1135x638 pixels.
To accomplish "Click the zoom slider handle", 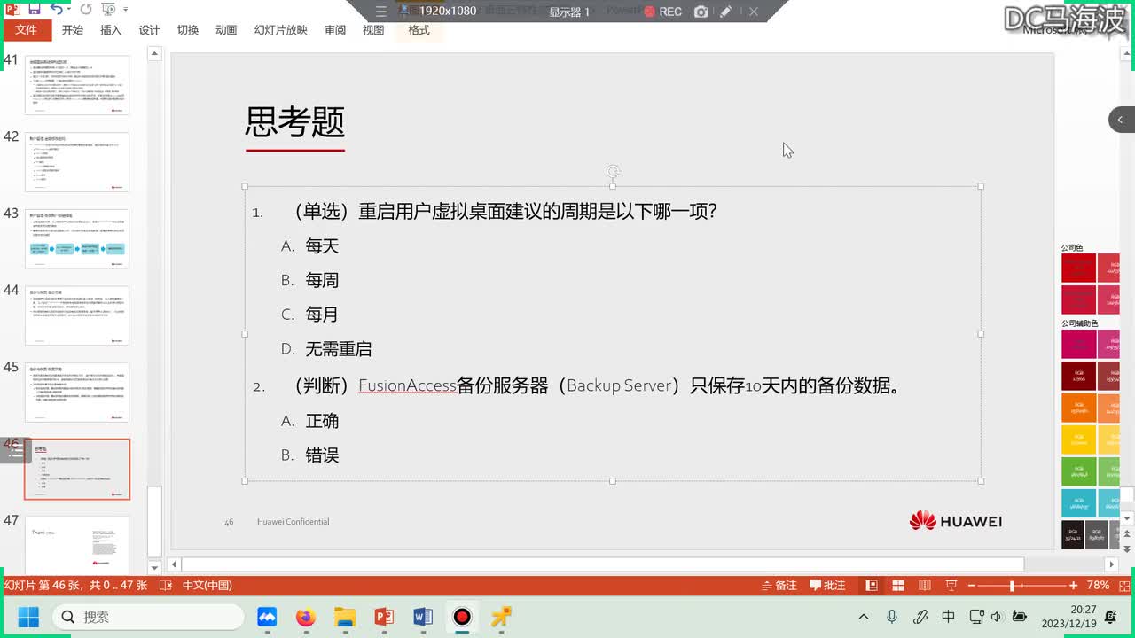I will [1012, 586].
